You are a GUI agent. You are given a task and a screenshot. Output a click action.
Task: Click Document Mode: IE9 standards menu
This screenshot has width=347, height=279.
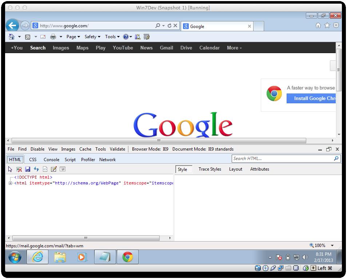click(x=203, y=149)
